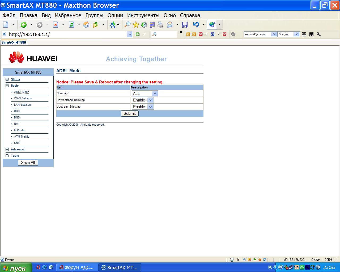Go back with the green arrow
This screenshot has height=272, width=340.
pyautogui.click(x=23, y=25)
